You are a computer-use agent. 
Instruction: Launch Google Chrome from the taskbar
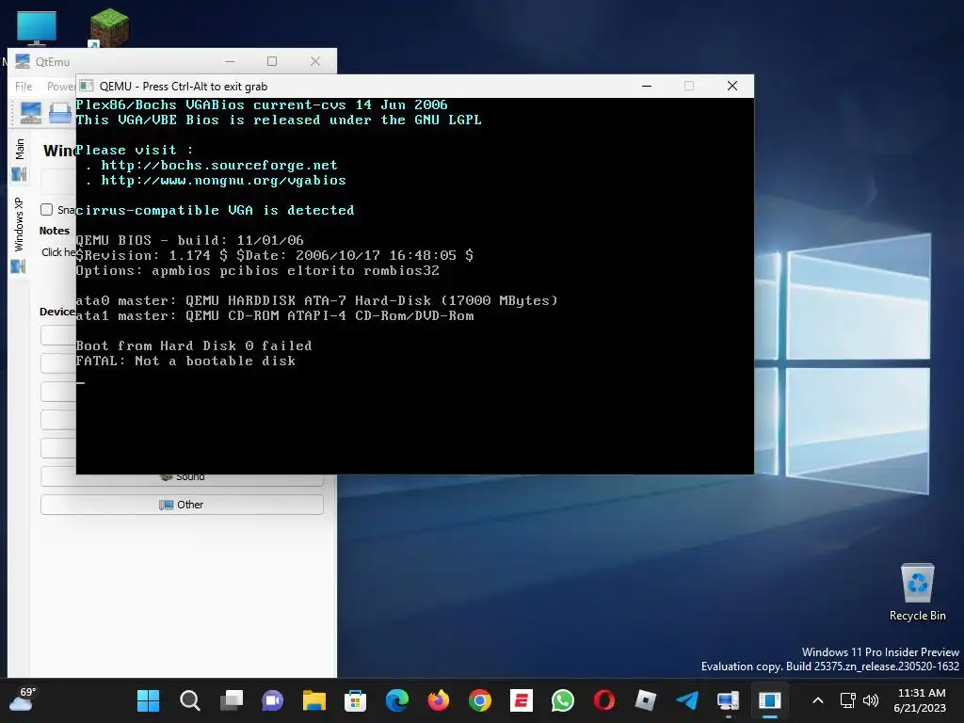(479, 700)
